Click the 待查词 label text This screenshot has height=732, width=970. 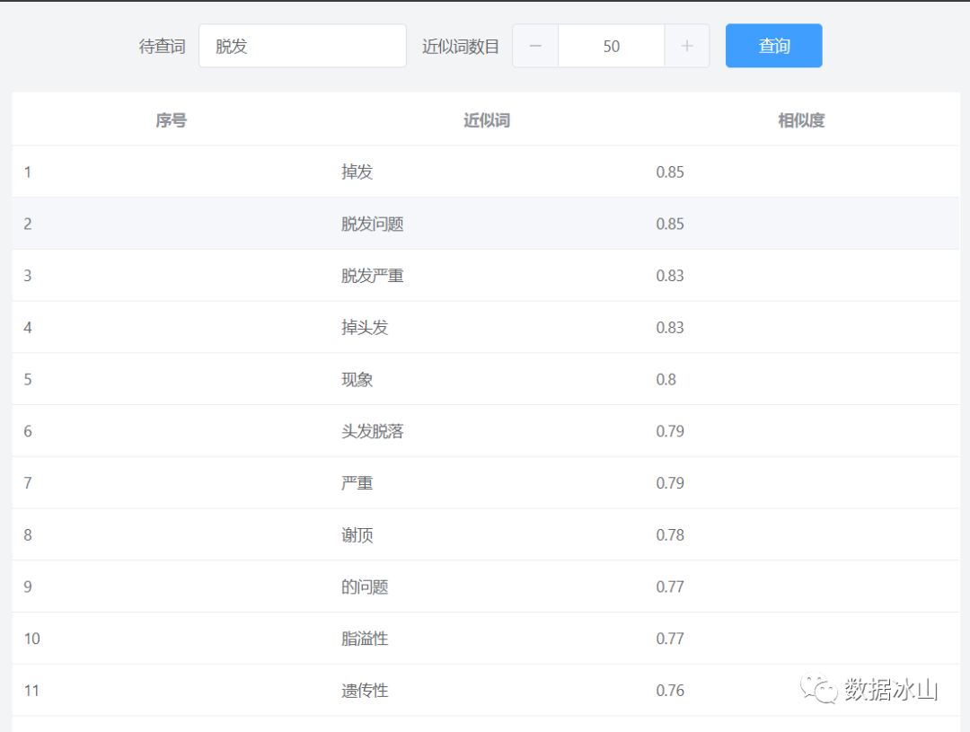pos(164,46)
